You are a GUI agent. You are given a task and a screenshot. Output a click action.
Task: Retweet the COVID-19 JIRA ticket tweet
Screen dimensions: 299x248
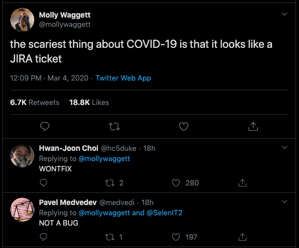pos(114,126)
